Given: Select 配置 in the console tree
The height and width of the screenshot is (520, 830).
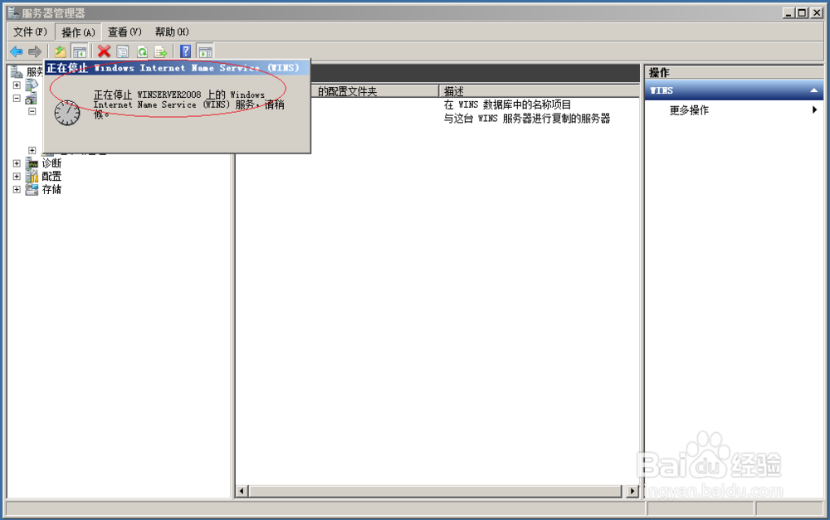Looking at the screenshot, I should 51,176.
